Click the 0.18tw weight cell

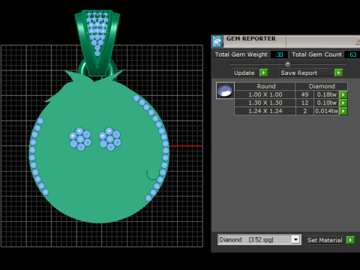pos(326,94)
